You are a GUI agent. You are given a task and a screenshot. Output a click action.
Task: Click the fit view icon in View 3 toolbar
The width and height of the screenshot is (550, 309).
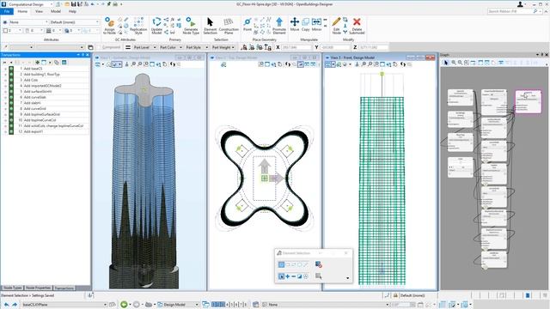pyautogui.click(x=382, y=64)
